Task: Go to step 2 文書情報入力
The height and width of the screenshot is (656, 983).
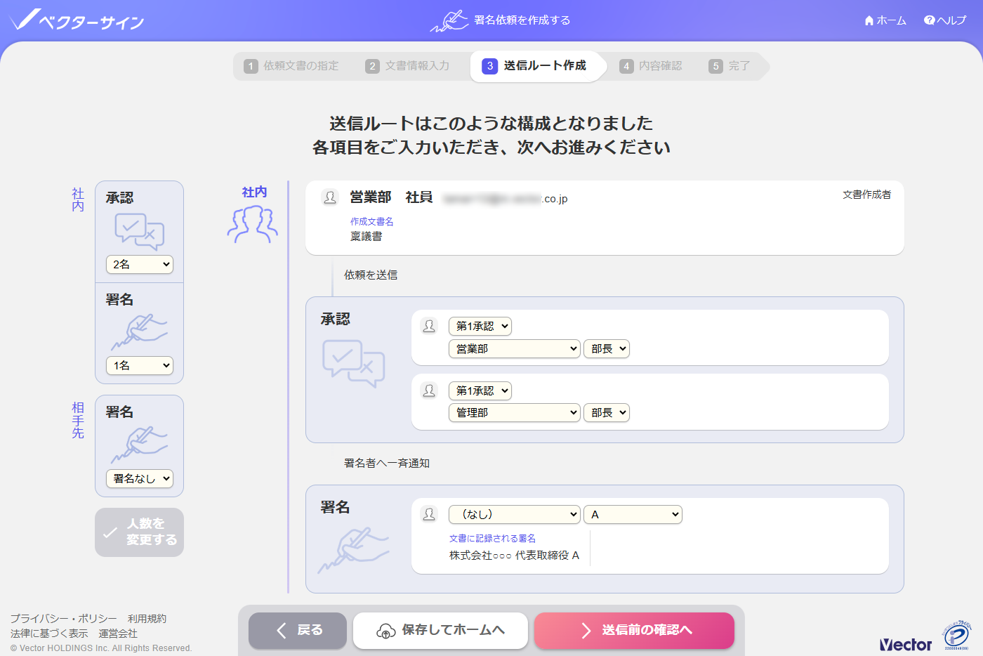Action: point(408,66)
